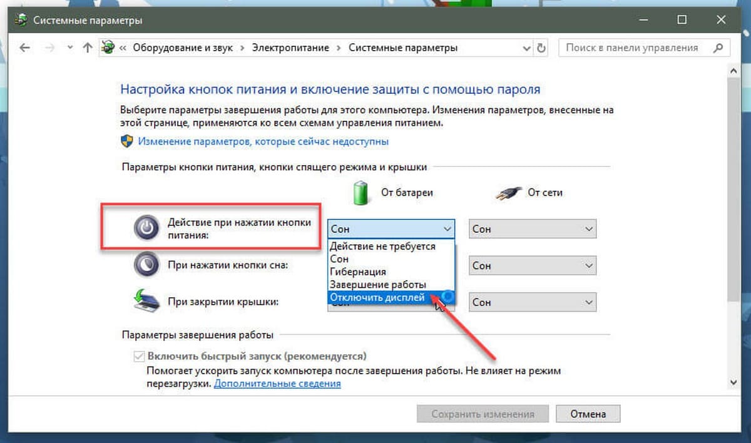
Task: Click «При нажатии кнопки сна:» label
Action: pos(228,265)
